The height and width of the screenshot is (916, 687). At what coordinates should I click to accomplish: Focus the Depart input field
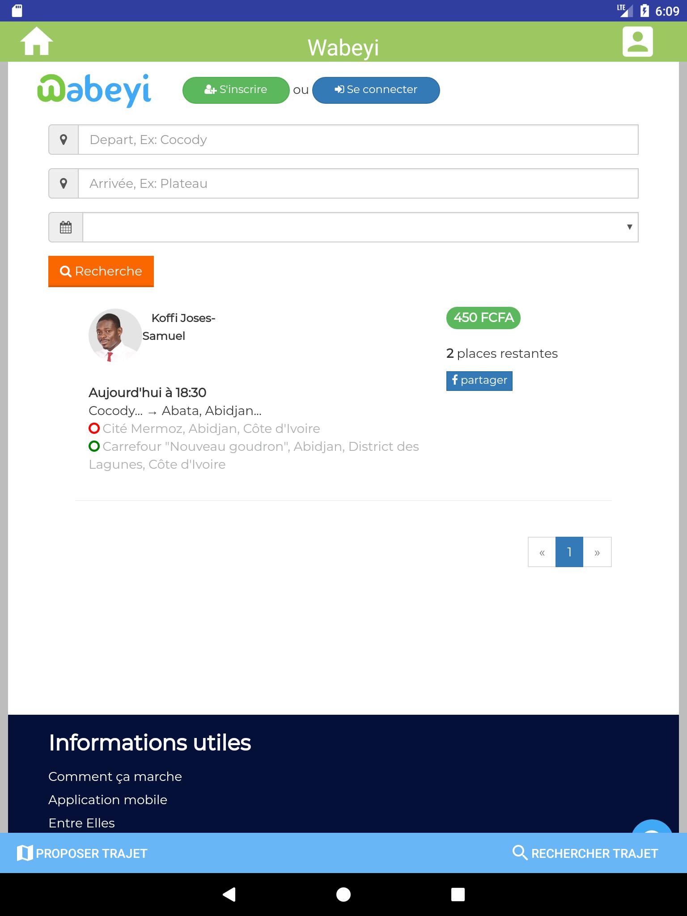(x=358, y=140)
